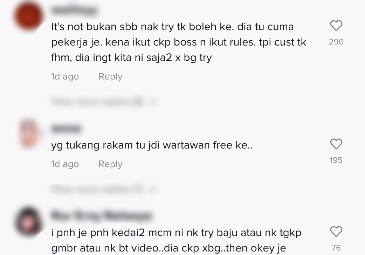Open blurred username of second commenter

click(x=66, y=129)
